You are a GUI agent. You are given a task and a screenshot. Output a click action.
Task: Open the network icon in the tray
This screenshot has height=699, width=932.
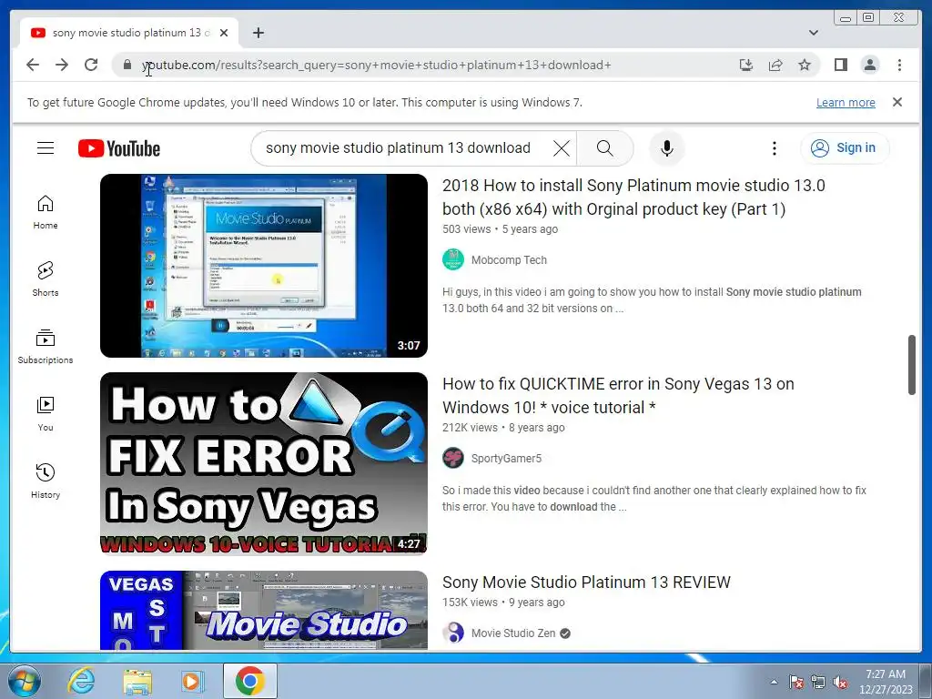(x=818, y=683)
